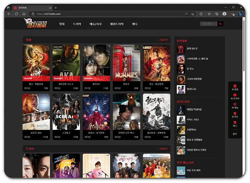Open the Mummies movie poster
250x183 pixels.
[x=126, y=63]
